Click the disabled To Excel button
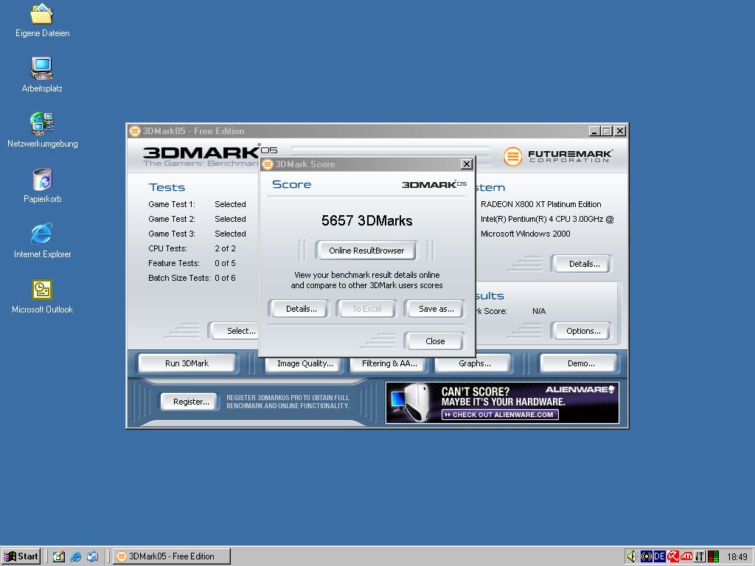 tap(367, 309)
